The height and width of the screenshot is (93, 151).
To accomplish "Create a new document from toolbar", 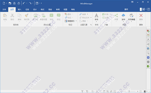I will 4,3.
